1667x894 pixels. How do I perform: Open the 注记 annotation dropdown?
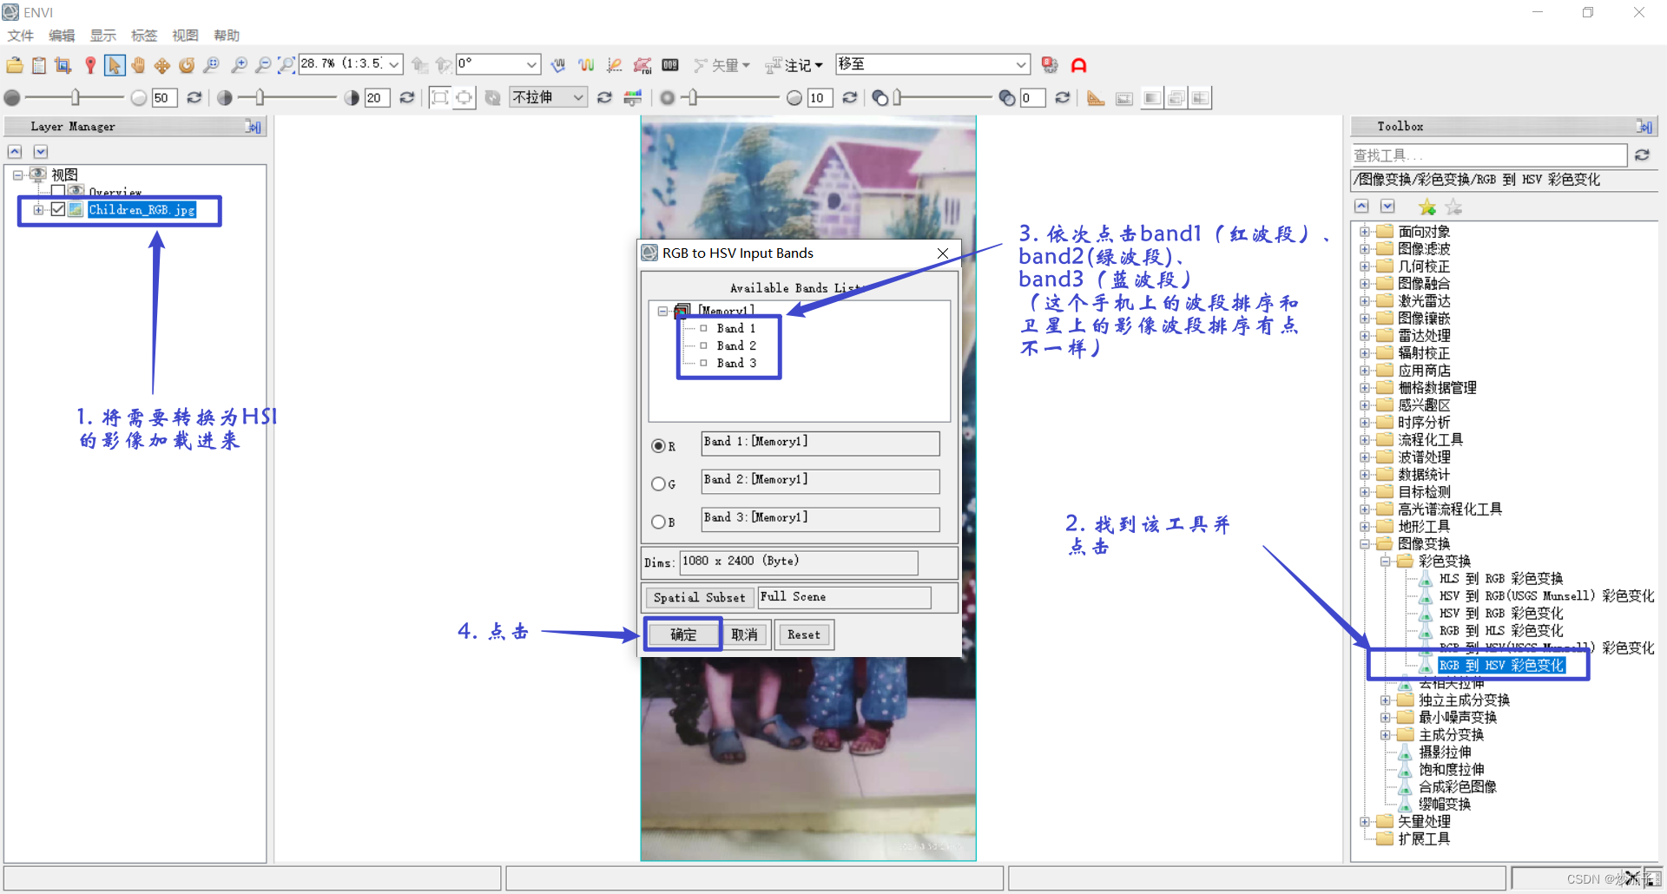click(x=819, y=66)
